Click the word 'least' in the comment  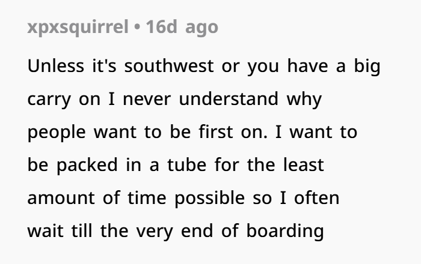[303, 164]
